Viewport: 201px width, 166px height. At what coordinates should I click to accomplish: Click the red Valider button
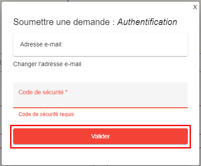click(x=100, y=136)
